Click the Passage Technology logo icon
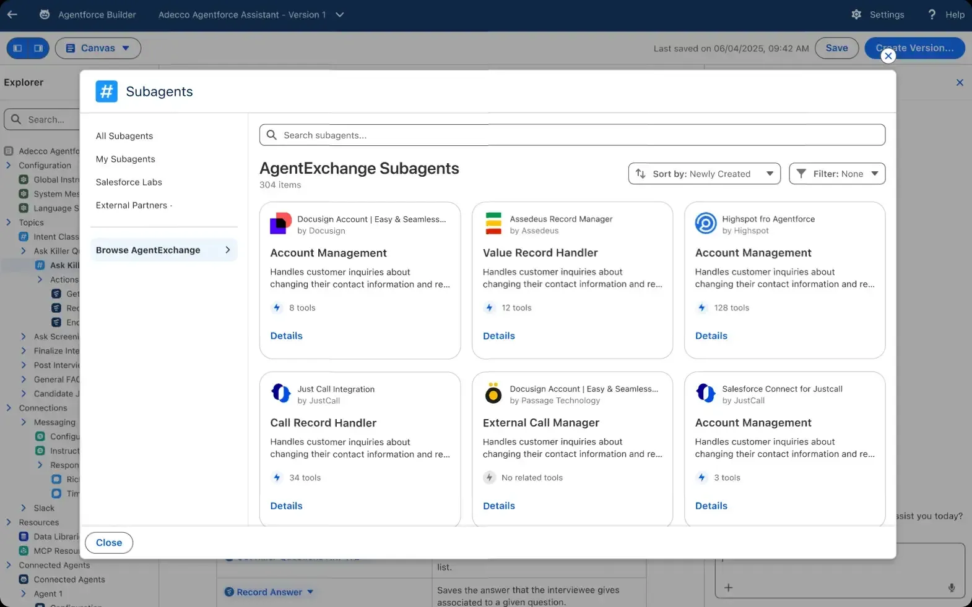972x607 pixels. tap(493, 393)
